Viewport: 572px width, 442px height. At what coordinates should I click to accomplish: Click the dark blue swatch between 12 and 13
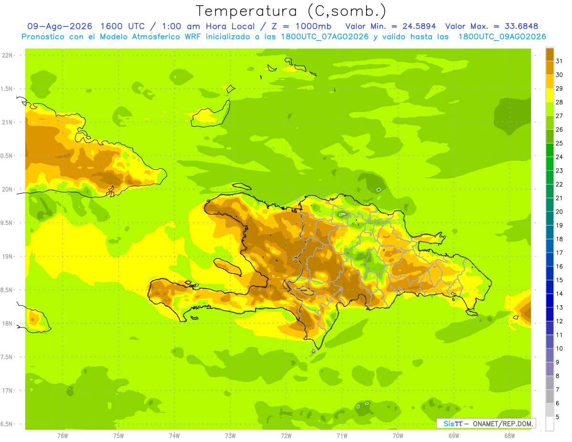pyautogui.click(x=550, y=314)
